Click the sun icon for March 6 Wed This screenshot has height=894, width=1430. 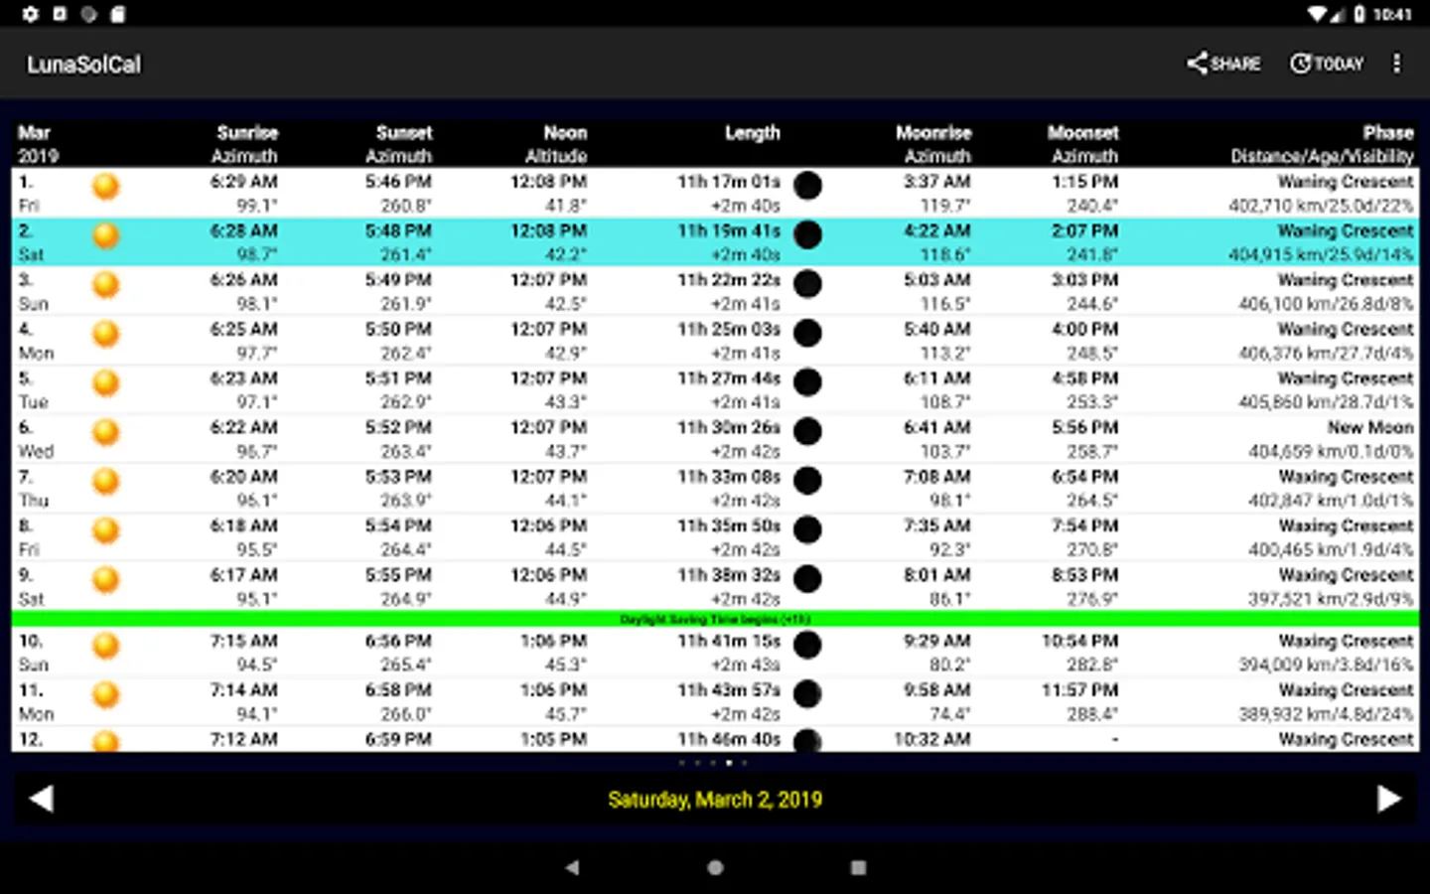pos(105,432)
